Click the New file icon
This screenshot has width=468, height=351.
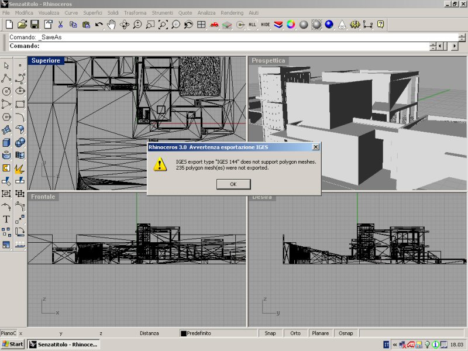[9, 25]
